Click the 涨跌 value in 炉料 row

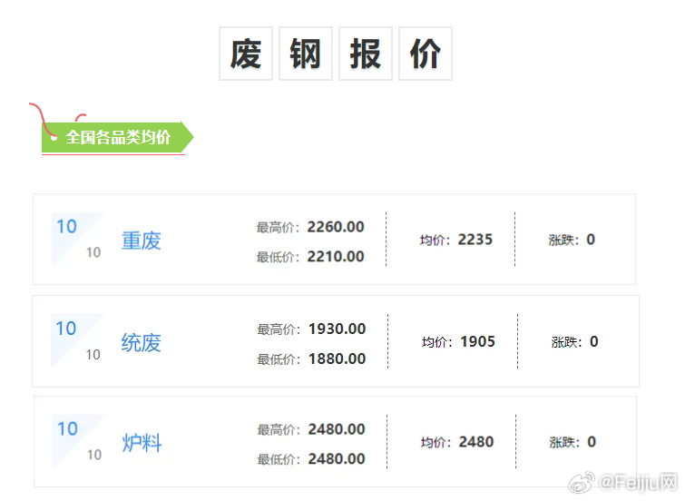(592, 442)
